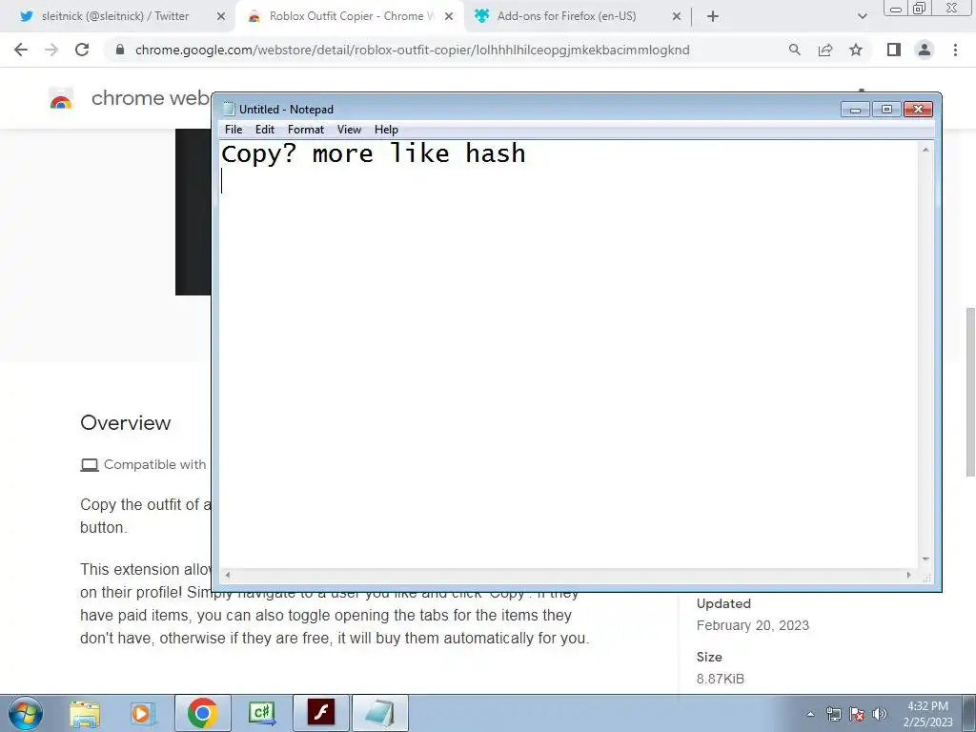Viewport: 976px width, 732px height.
Task: Open Chrome profile avatar
Action: coord(925,50)
